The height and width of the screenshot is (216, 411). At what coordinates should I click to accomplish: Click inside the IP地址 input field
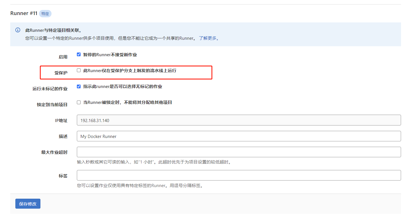(199, 120)
